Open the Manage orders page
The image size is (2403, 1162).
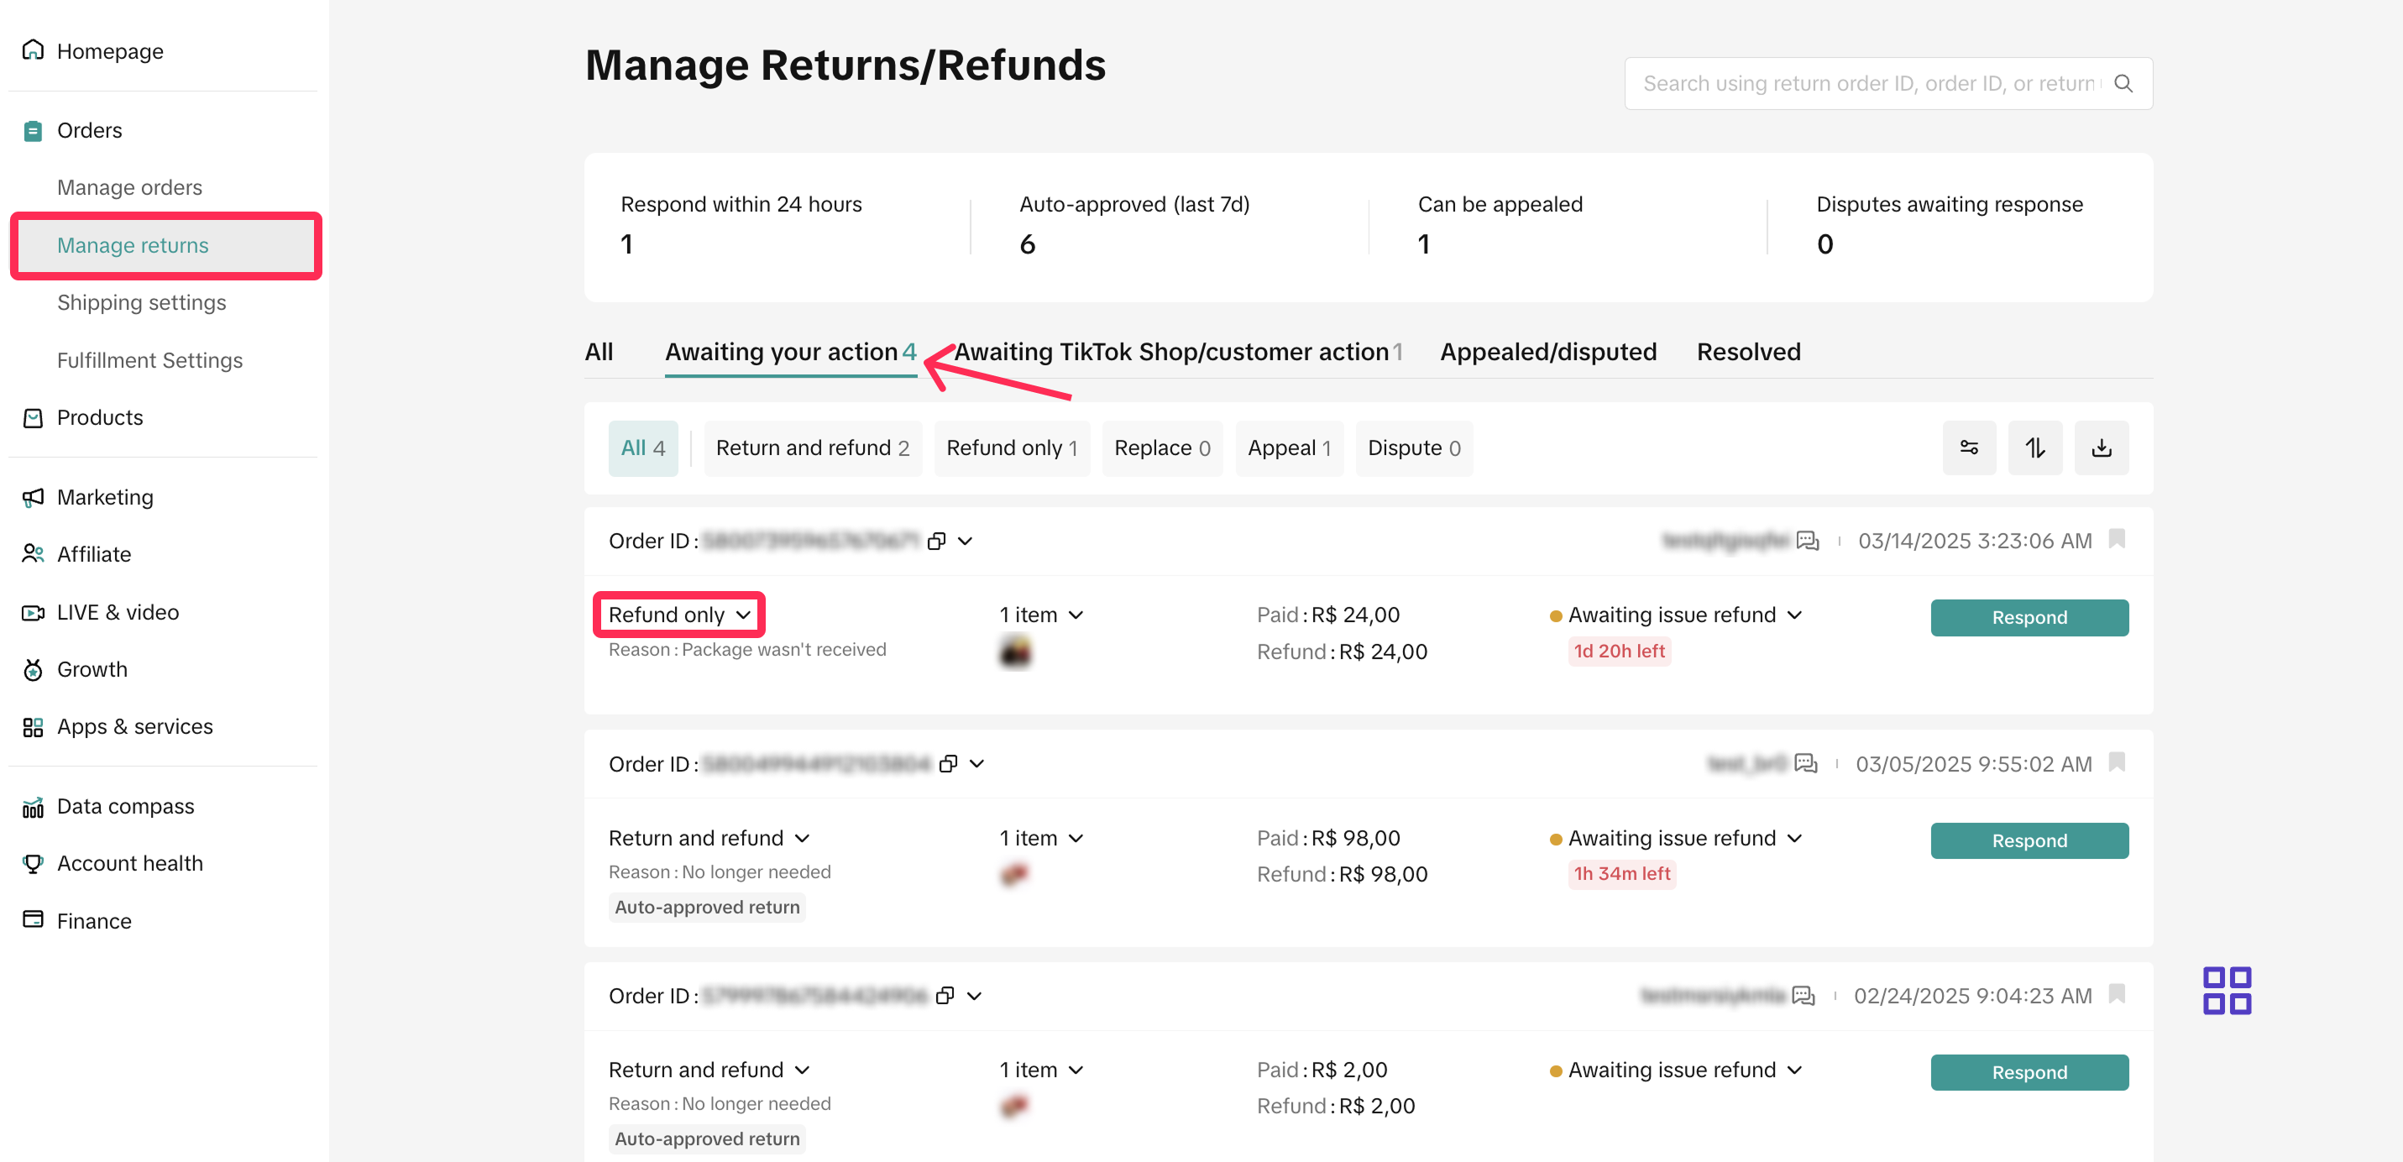(x=129, y=187)
